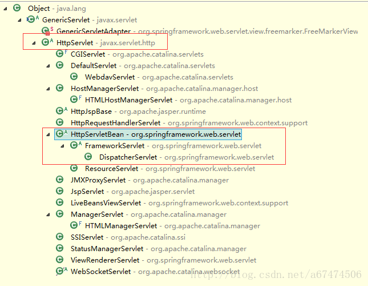Collapse the FrameworkServlet node
Screen dimensions: 368x286
tap(63, 146)
